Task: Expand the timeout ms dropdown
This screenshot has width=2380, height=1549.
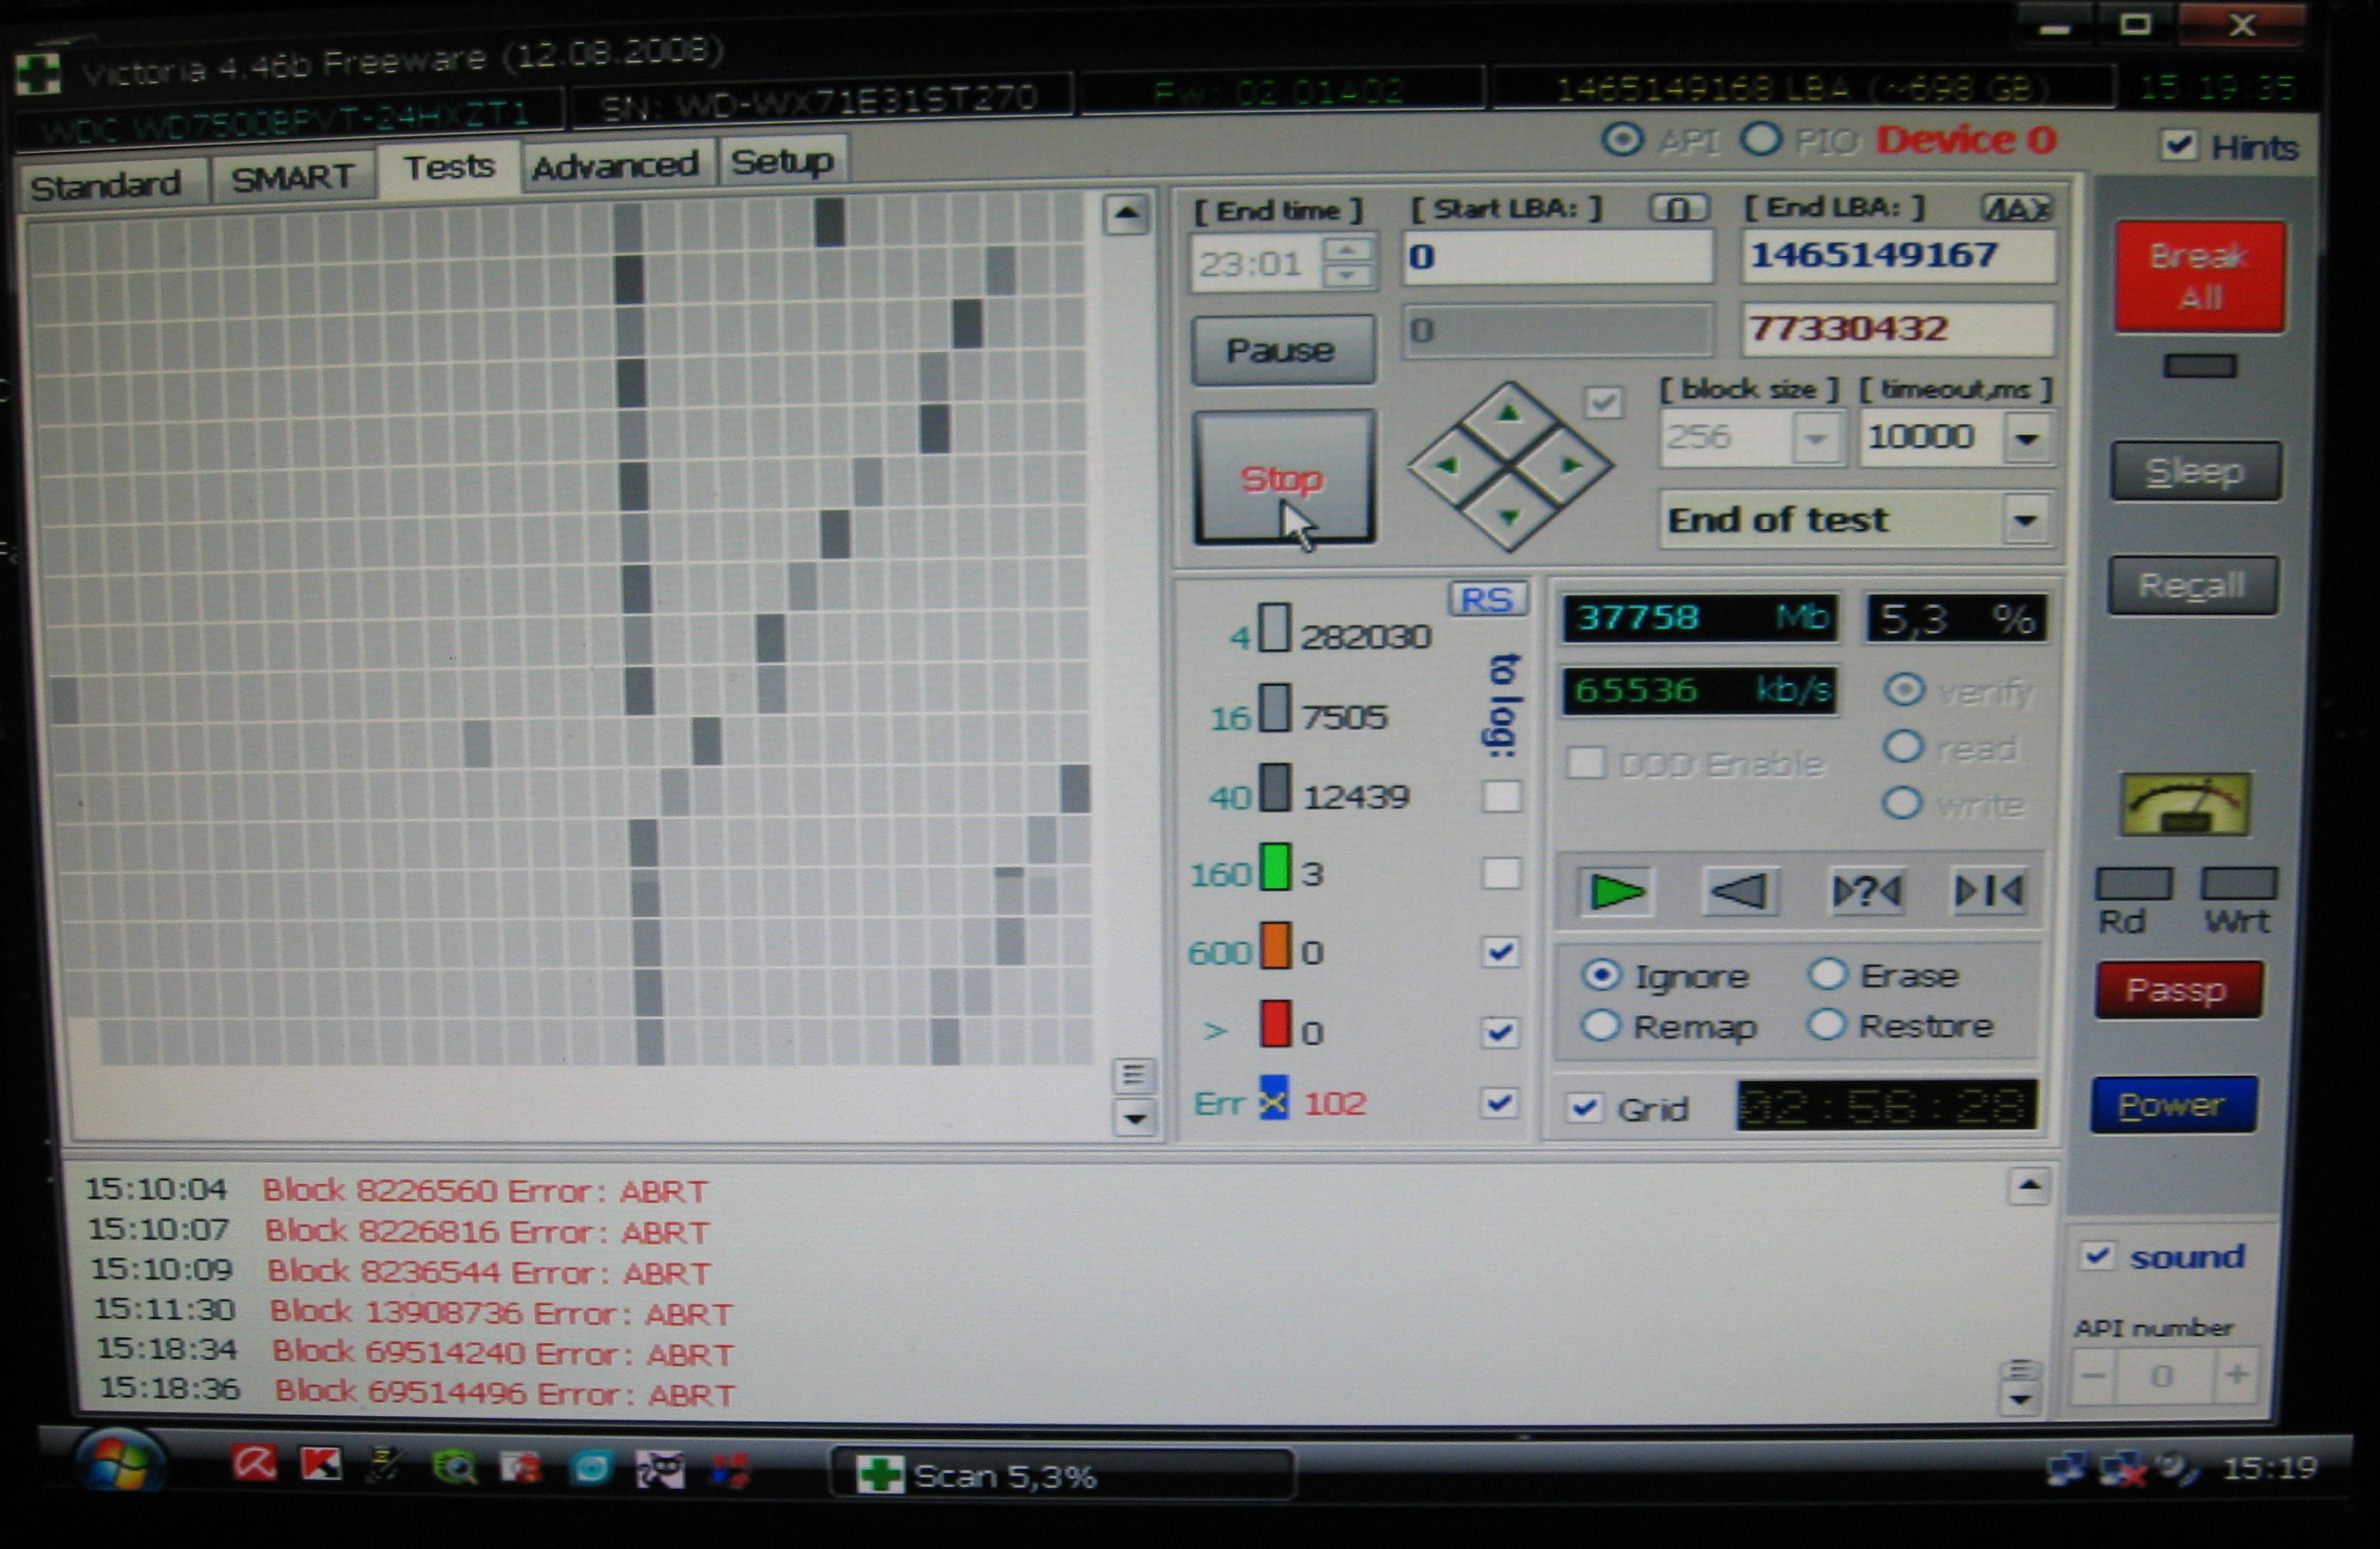Action: click(2027, 438)
